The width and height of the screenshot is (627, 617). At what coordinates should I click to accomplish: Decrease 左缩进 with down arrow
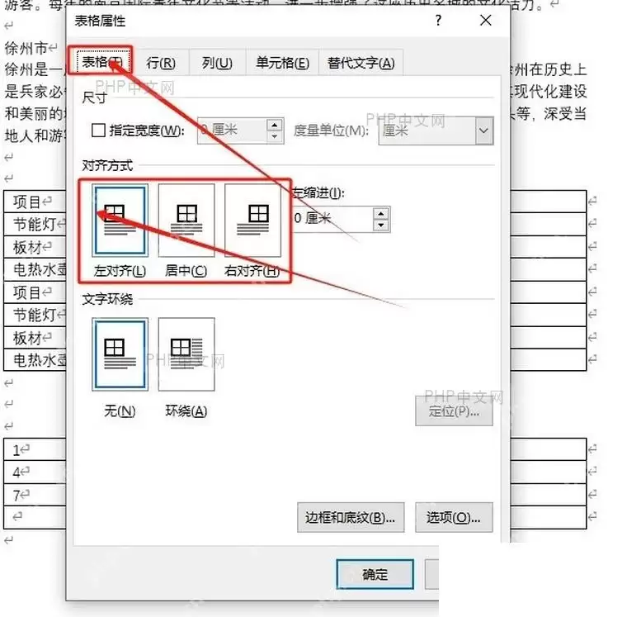381,225
